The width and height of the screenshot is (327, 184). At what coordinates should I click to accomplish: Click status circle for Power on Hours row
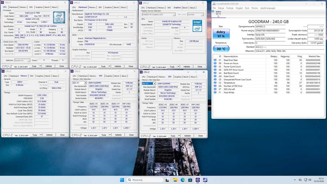(215, 63)
